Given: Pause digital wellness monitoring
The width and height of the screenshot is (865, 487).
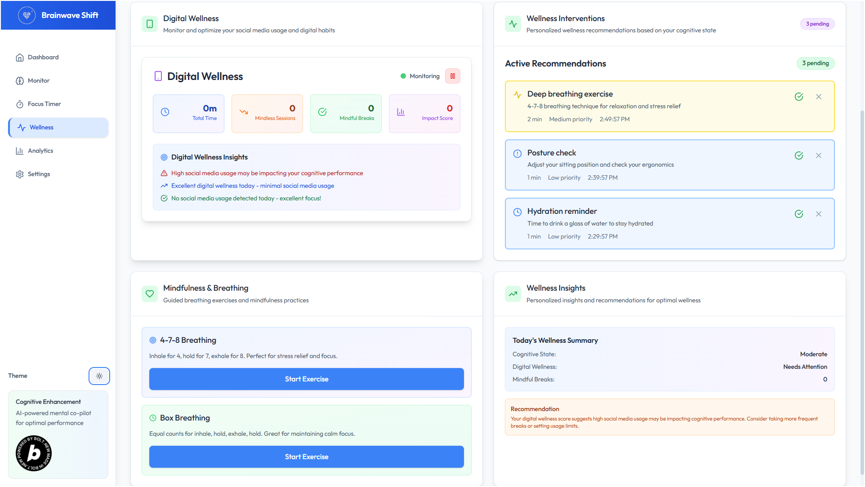Looking at the screenshot, I should pos(452,76).
